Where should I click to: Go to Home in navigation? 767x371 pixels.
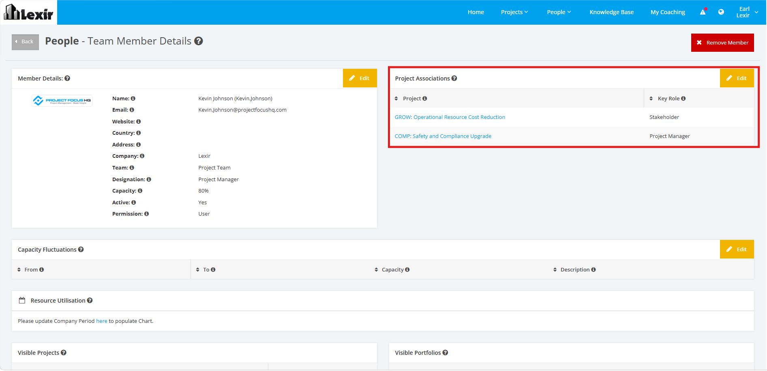click(x=476, y=12)
